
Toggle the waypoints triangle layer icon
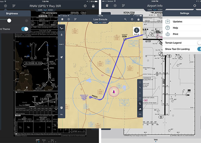(x=140, y=93)
